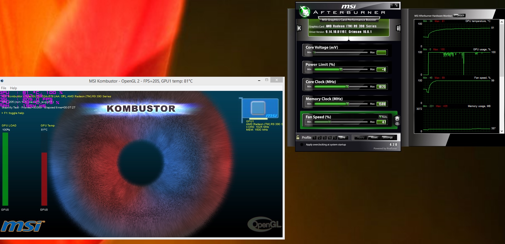Click the GPU Temp 81°C label in Kombustor
The height and width of the screenshot is (244, 505).
pyautogui.click(x=48, y=128)
